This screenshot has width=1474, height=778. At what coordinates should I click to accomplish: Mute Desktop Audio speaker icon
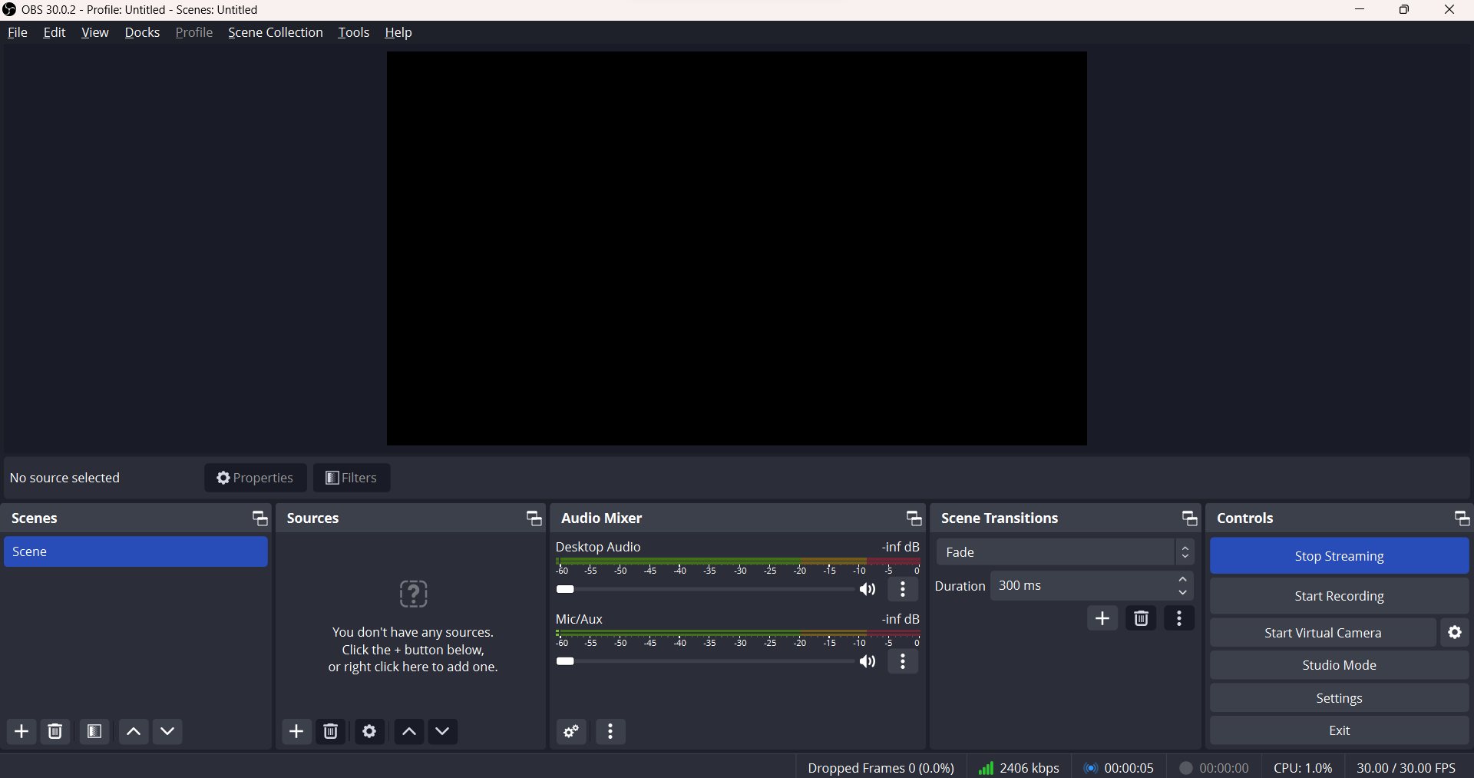pyautogui.click(x=868, y=590)
